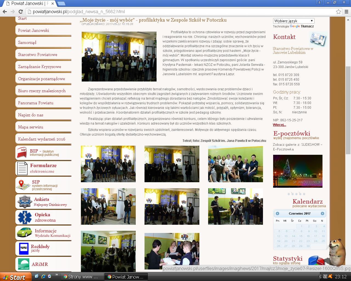Go to previous month in calendar
Screen dimensions: 351x281
278,213
